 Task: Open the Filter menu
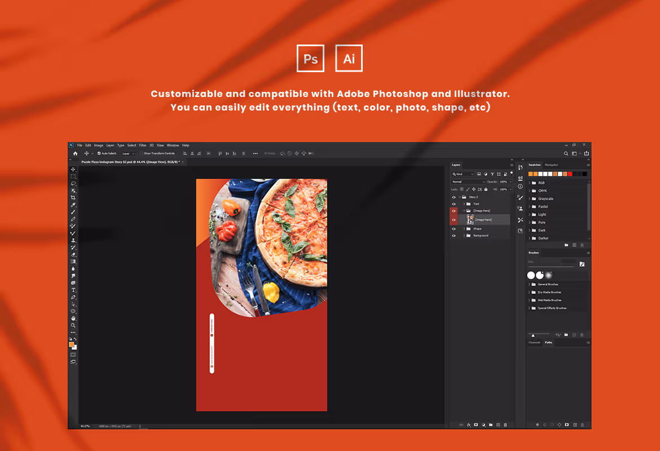point(143,145)
